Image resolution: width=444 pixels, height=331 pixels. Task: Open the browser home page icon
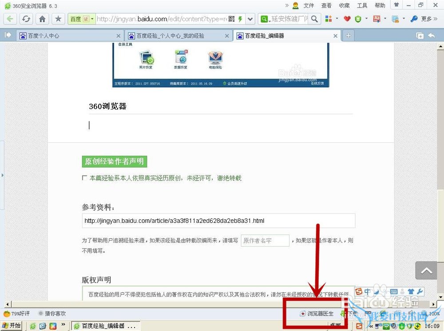(x=42, y=19)
